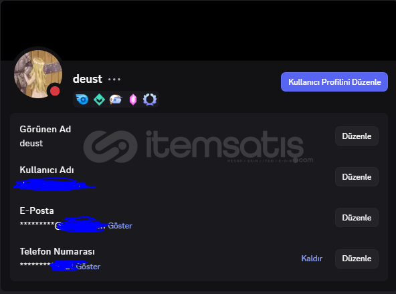Click Düzenle for Telefon Numarası
The height and width of the screenshot is (294, 396).
point(357,259)
